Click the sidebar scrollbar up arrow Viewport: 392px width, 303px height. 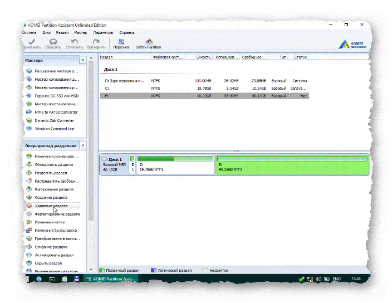[91, 58]
